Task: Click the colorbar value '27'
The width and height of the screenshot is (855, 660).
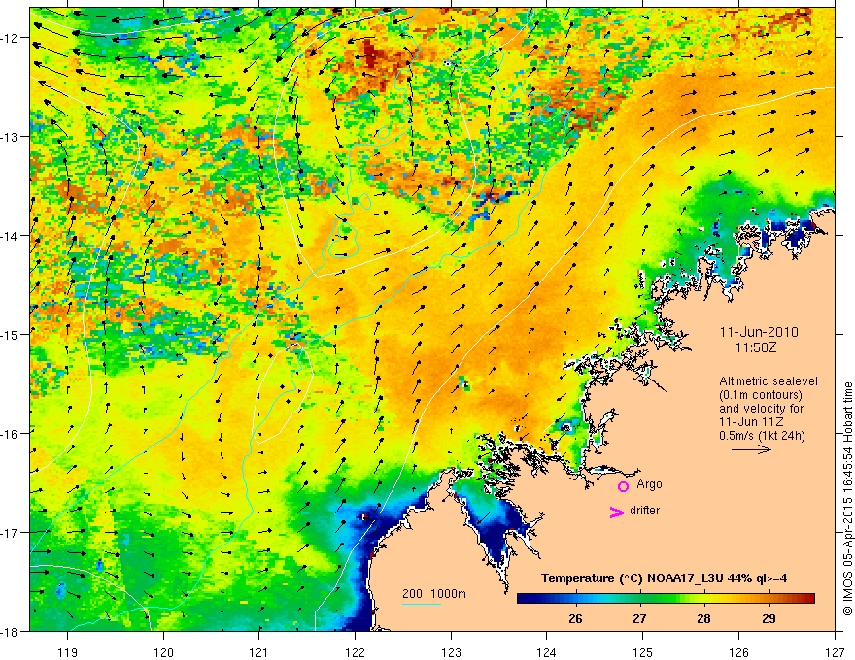Action: (x=639, y=619)
